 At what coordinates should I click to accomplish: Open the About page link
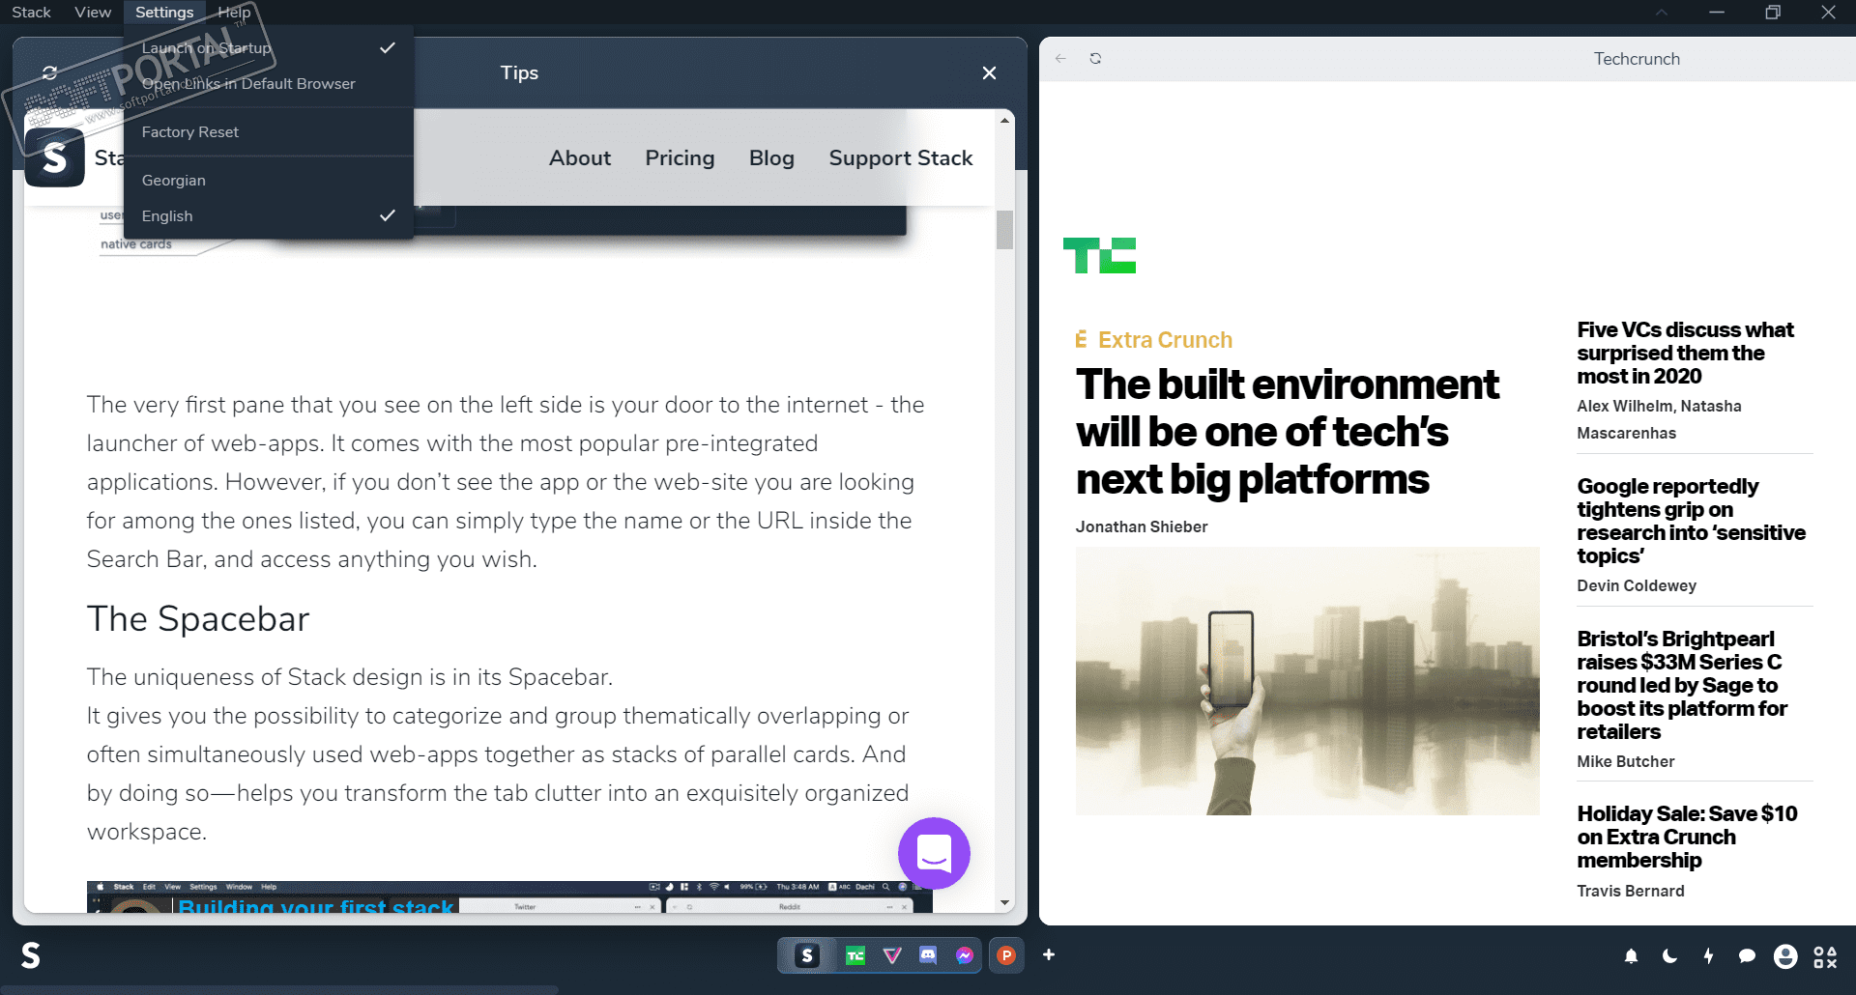point(580,158)
